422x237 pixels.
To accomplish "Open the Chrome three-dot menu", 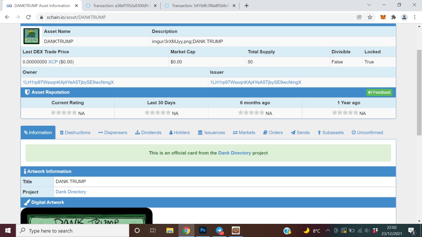I will click(414, 17).
